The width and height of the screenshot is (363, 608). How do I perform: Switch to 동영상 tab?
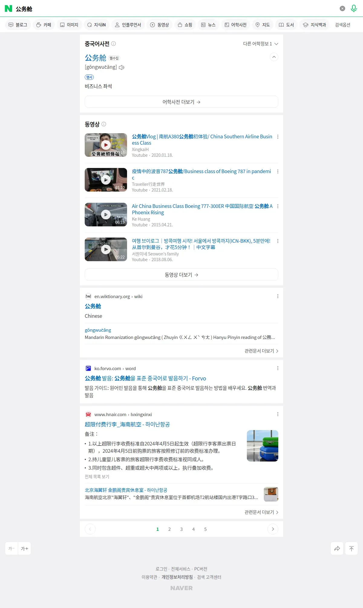(x=159, y=25)
